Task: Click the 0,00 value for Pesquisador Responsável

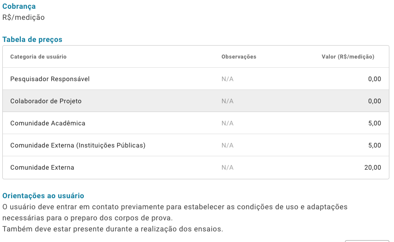Action: pyautogui.click(x=375, y=79)
